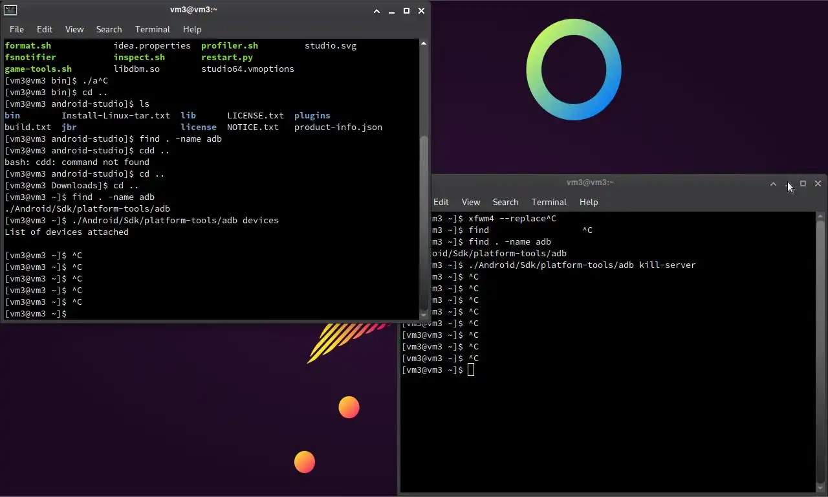828x497 pixels.
Task: Click 'bash: cdd: command not found' line
Action: [77, 162]
